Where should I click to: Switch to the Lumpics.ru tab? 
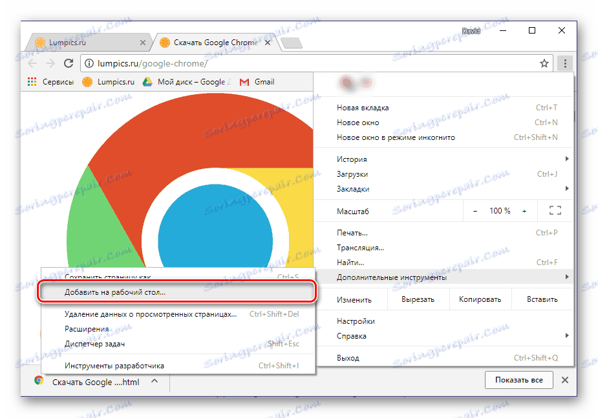click(89, 43)
